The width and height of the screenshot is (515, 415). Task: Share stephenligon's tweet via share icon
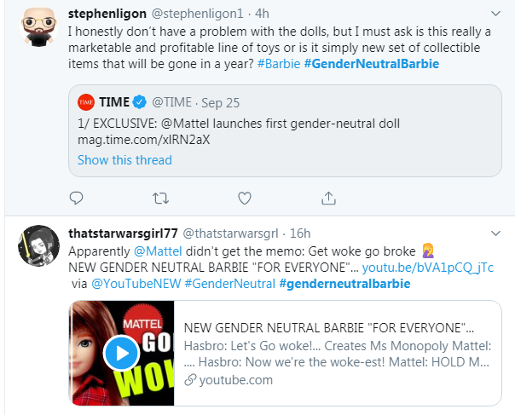pos(328,198)
